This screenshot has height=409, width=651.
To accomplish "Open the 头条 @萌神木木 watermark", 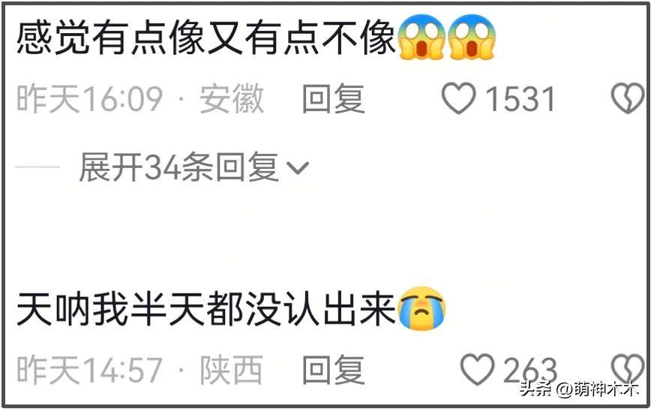I will 579,389.
